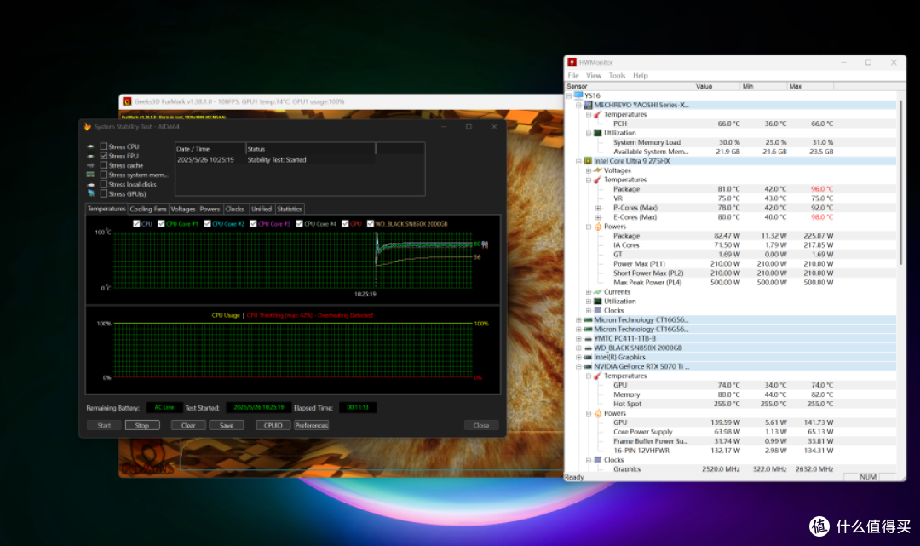Open CPUID from AIDA64 stability test
Viewport: 920px width, 546px height.
[273, 425]
